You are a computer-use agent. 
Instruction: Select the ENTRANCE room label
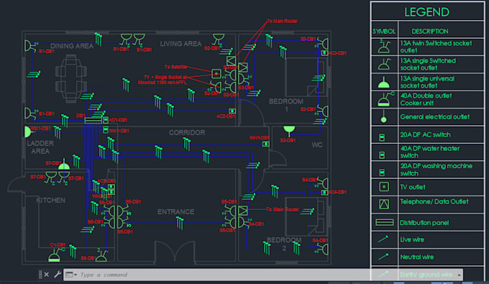point(175,212)
